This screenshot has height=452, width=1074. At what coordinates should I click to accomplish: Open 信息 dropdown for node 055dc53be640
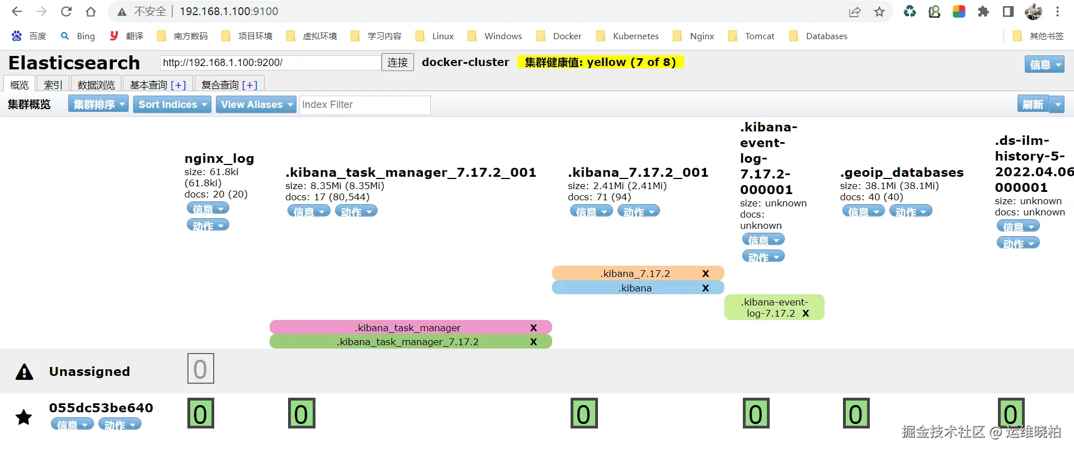click(x=72, y=425)
